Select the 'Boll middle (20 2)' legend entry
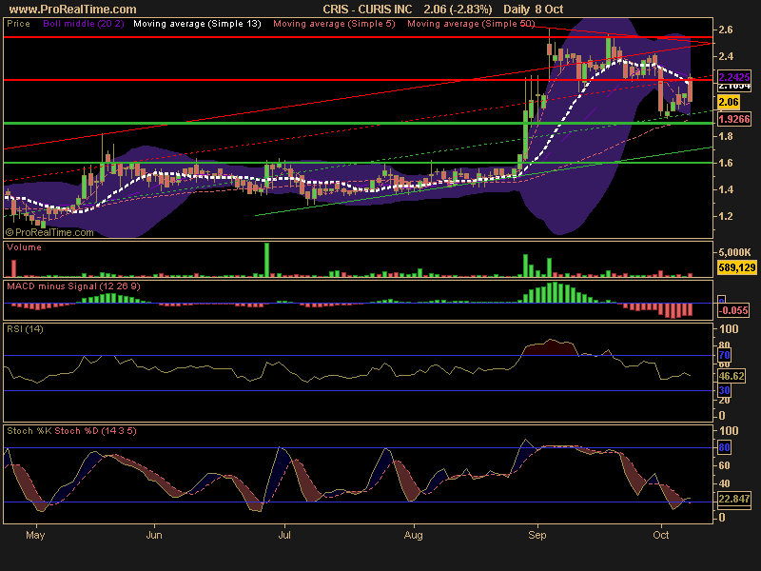This screenshot has width=761, height=571. pos(84,23)
